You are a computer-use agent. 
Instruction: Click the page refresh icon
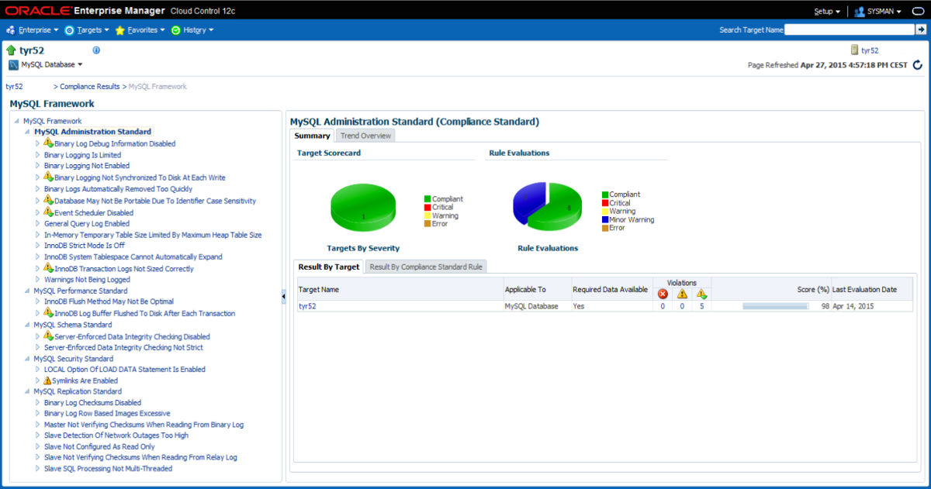tap(918, 65)
